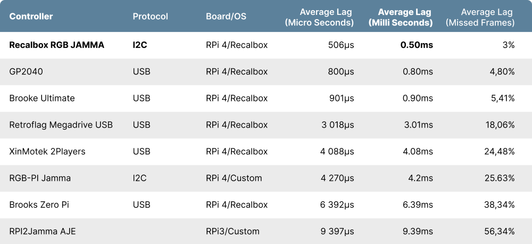The image size is (532, 244).
Task: Click the Board/OS column header
Action: tap(226, 16)
